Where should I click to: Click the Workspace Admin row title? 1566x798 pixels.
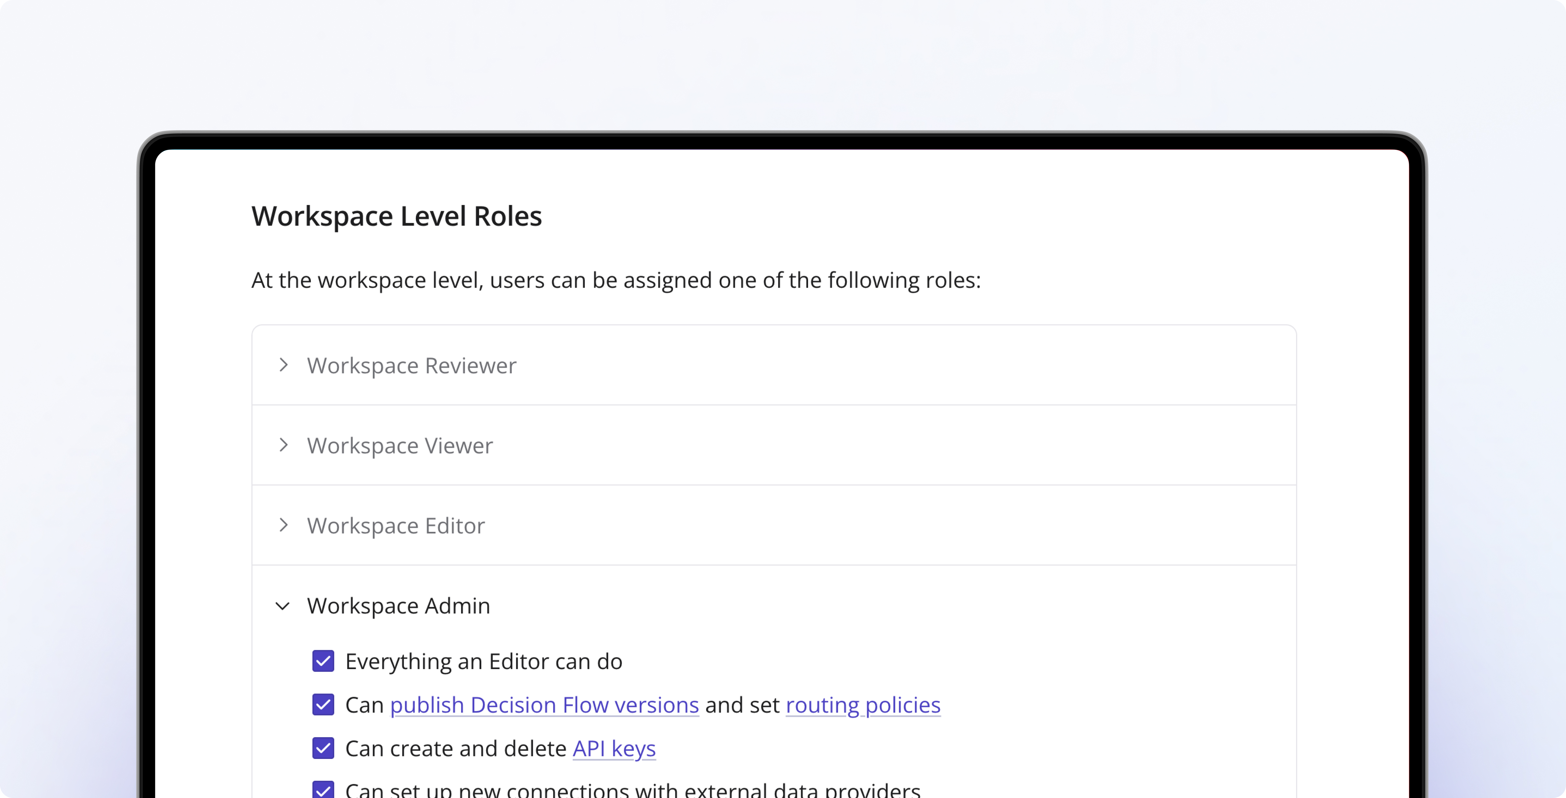[398, 606]
